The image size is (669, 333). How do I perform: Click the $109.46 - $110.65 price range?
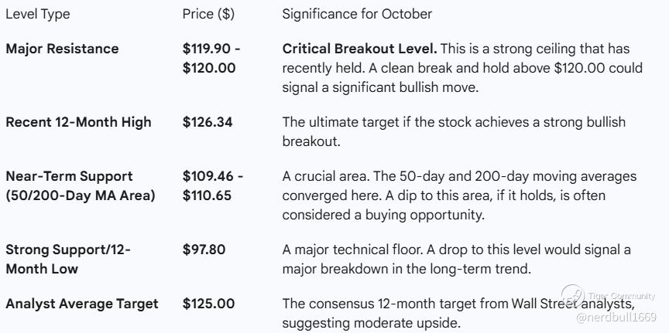click(x=213, y=186)
